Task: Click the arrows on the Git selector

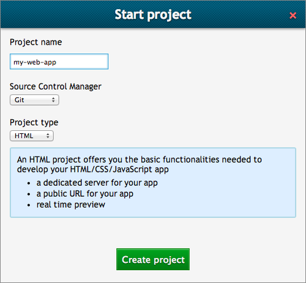Action: click(x=53, y=100)
